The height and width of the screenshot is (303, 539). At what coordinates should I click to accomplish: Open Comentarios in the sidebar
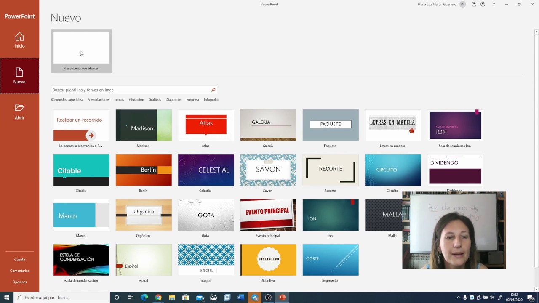19,271
